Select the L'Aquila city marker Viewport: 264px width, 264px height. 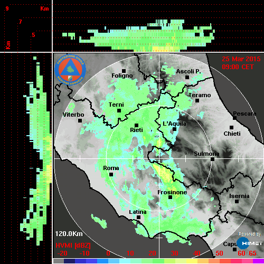(174, 129)
